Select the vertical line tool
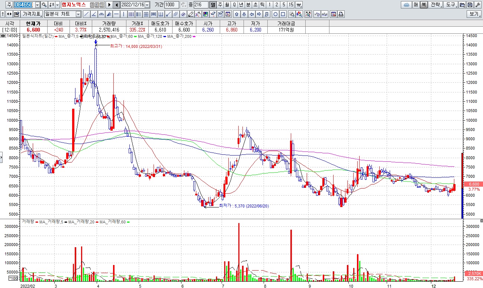This screenshot has width=483, height=288. click(x=123, y=14)
